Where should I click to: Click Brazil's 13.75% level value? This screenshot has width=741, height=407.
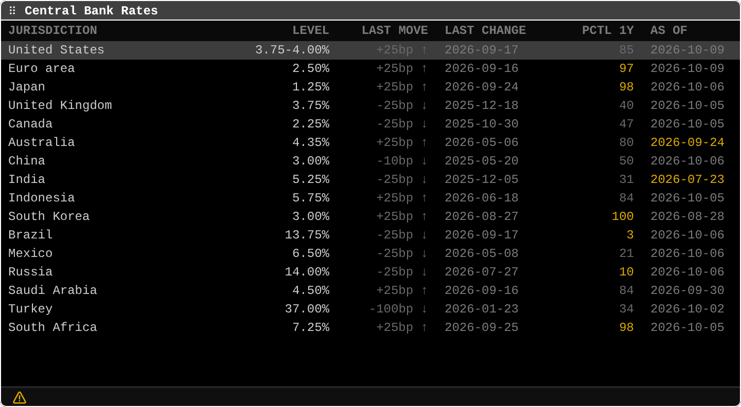[x=307, y=235]
